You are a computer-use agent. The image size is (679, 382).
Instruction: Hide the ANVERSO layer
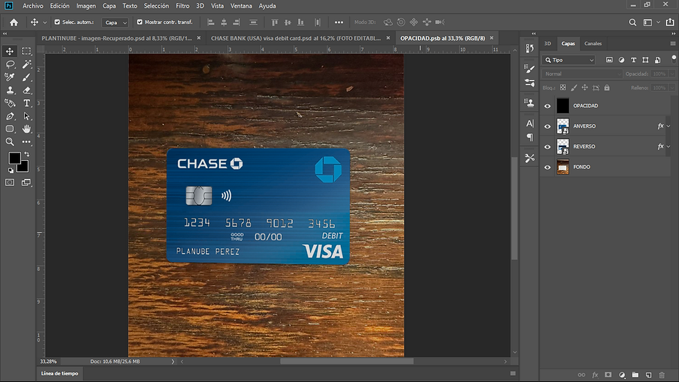547,126
